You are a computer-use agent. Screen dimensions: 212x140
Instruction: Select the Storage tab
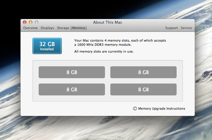63,28
